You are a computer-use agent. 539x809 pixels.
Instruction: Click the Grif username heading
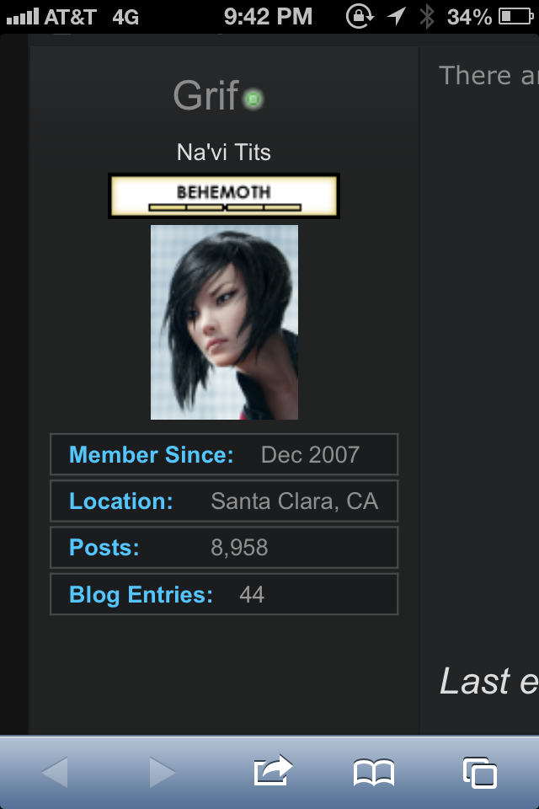206,96
